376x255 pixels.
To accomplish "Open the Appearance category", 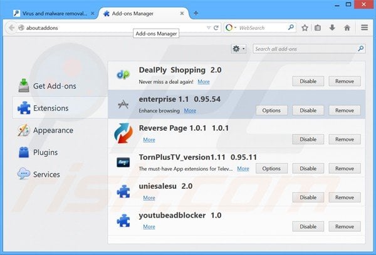I will point(60,130).
